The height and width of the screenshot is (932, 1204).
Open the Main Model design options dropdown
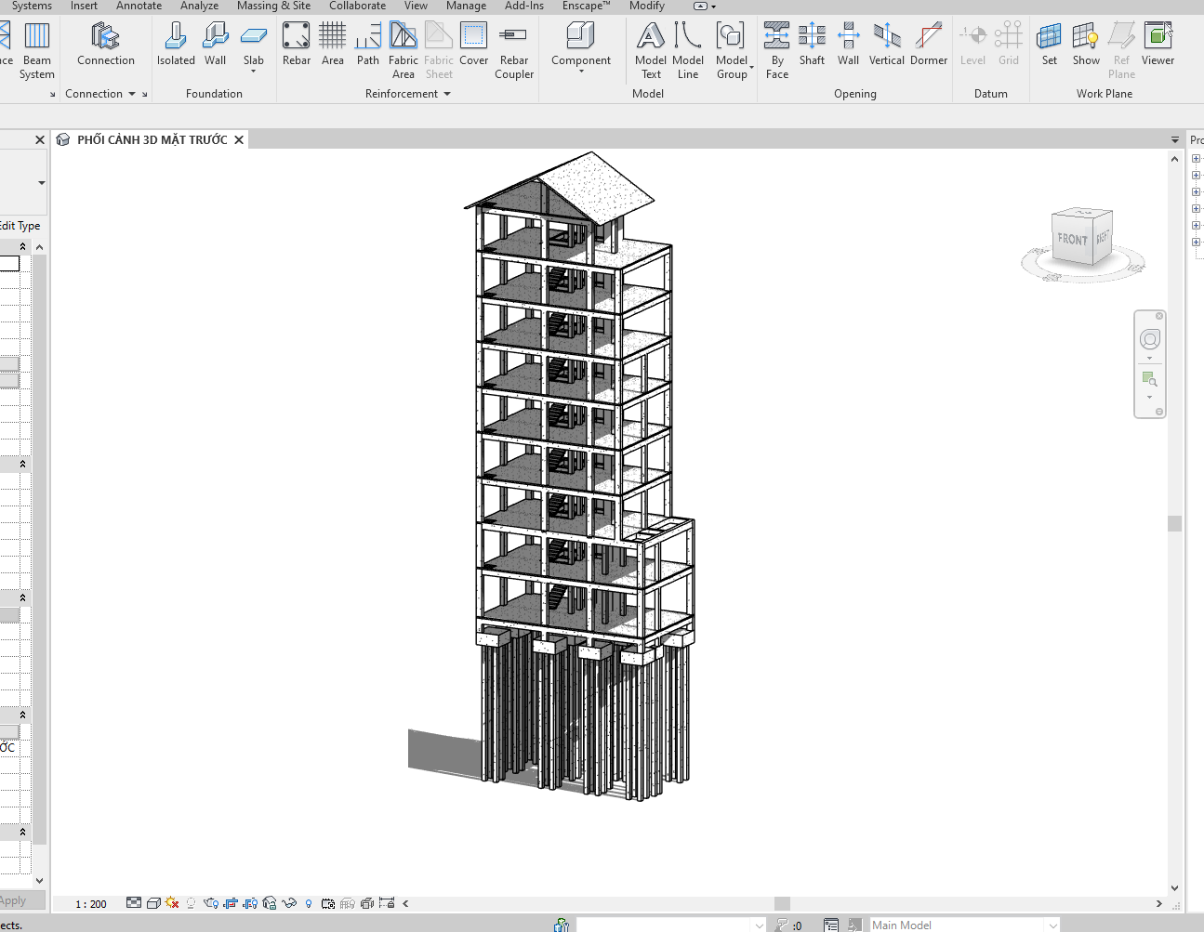point(1052,925)
